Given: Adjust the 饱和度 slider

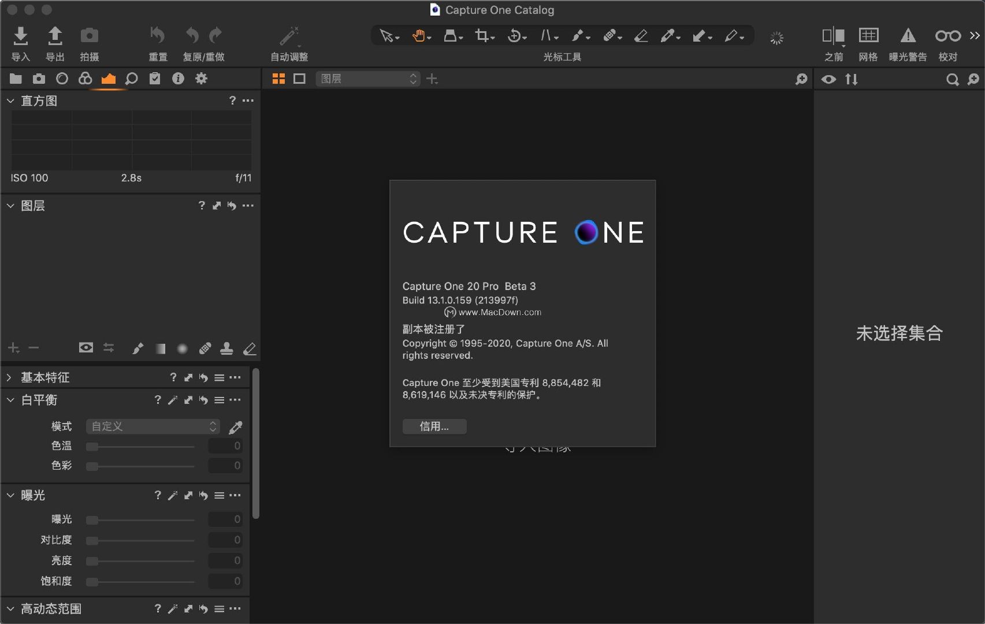Looking at the screenshot, I should coord(140,581).
